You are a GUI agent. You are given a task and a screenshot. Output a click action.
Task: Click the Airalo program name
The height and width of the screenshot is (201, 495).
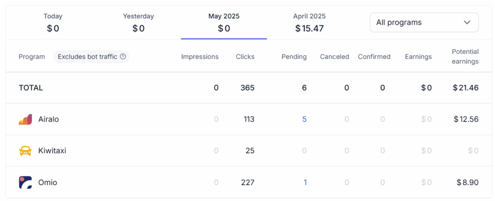pos(49,119)
